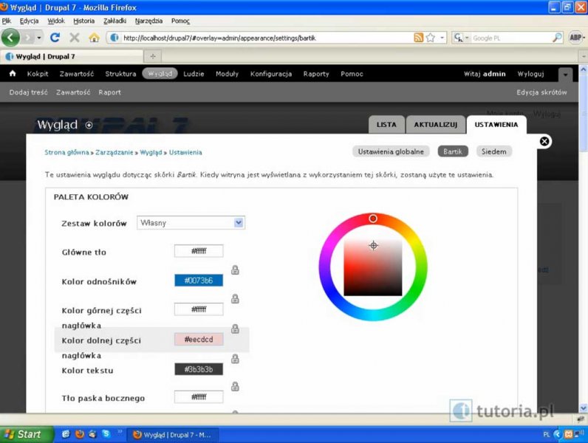588x443 pixels.
Task: Click the Ustawienia globalne button
Action: [391, 151]
